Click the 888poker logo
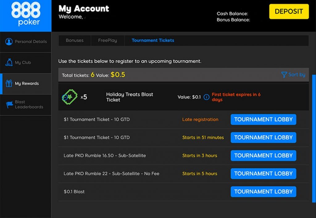Image resolution: width=316 pixels, height=218 pixels. [x=26, y=14]
